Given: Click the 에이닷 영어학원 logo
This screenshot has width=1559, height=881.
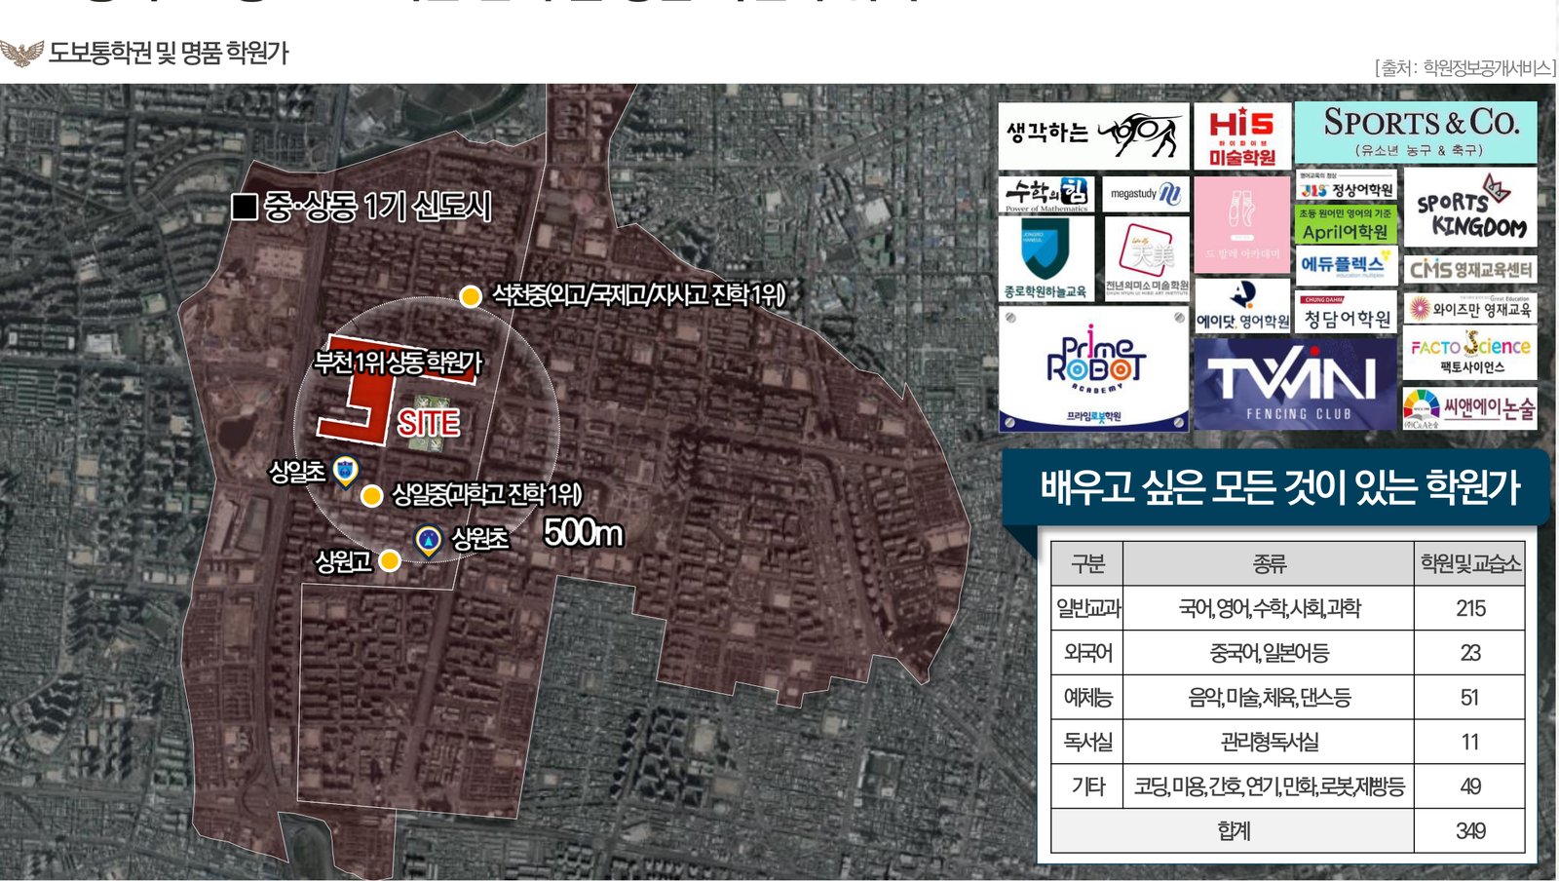Looking at the screenshot, I should point(1242,306).
